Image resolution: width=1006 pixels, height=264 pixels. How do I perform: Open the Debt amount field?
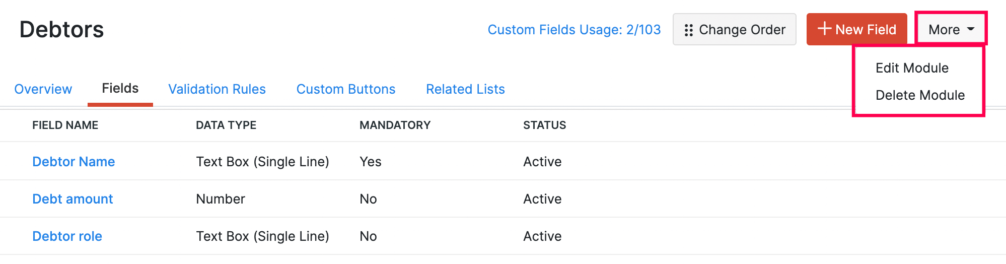tap(73, 199)
